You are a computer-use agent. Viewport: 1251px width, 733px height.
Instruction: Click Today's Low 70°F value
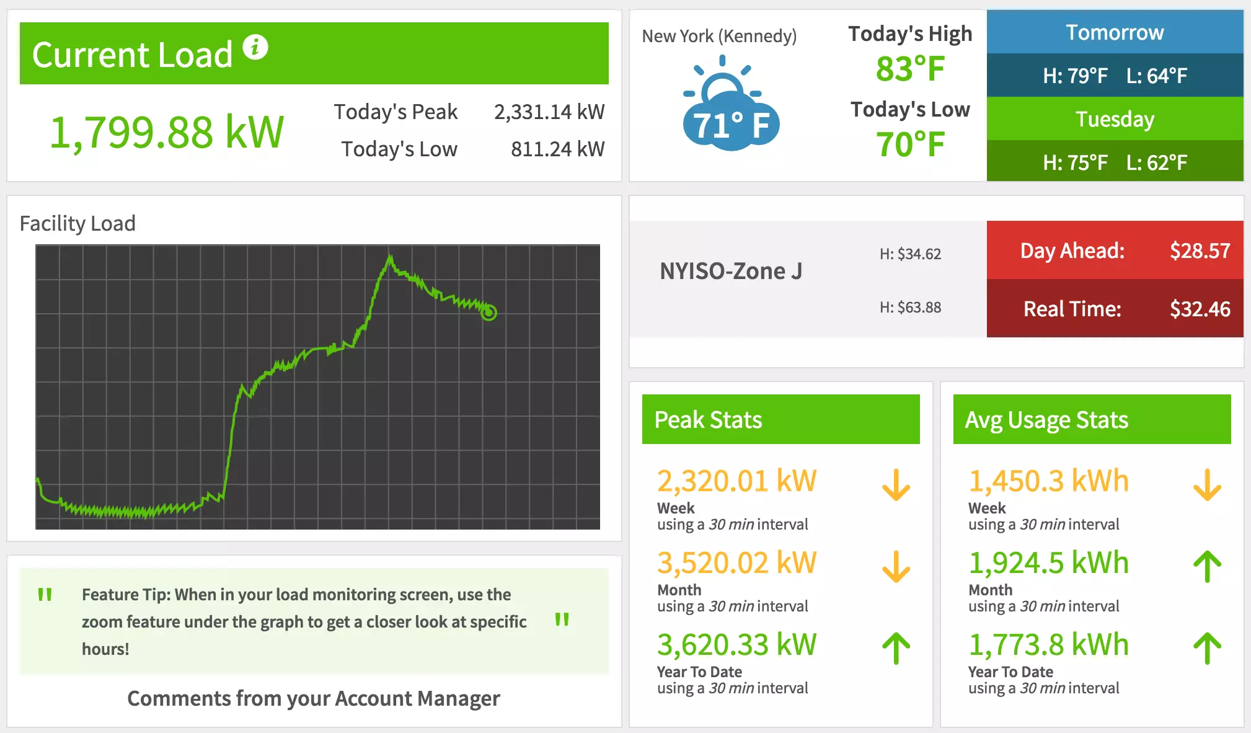click(x=910, y=144)
